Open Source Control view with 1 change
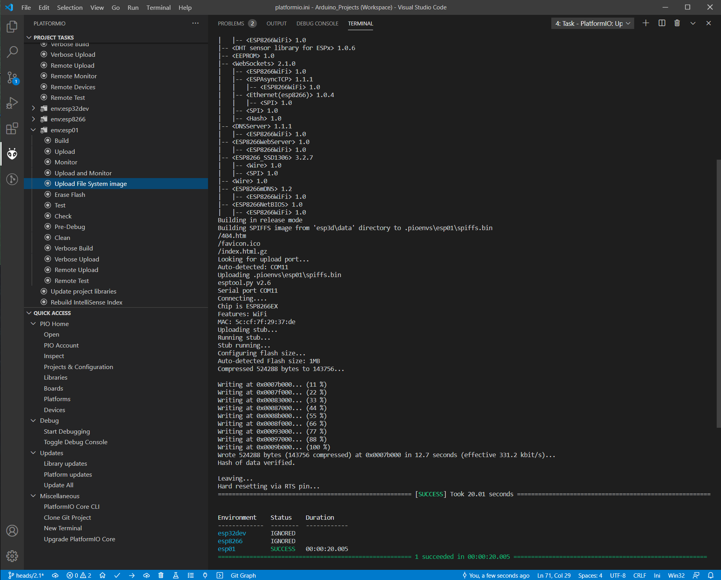 point(12,77)
